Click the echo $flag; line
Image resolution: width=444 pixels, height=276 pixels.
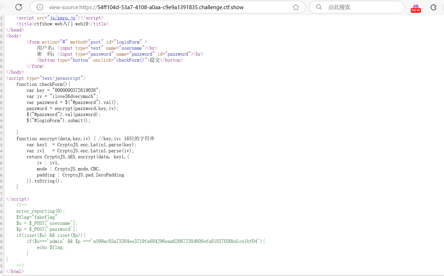[x=51, y=247]
